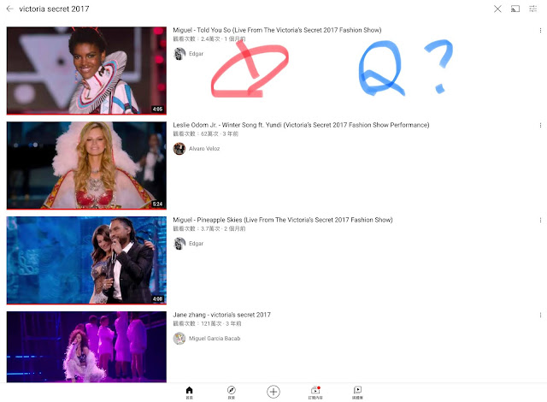Open Alvaro Veloz channel avatar

tap(179, 149)
